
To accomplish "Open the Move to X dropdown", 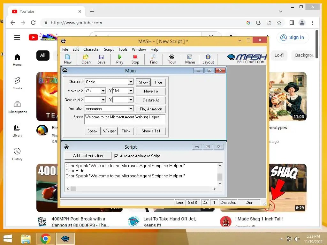I will click(x=103, y=91).
